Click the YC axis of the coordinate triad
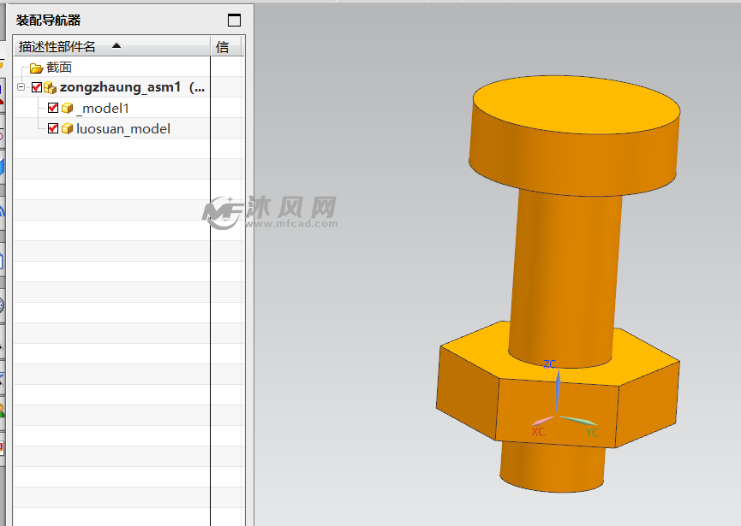The image size is (741, 526). pos(579,420)
